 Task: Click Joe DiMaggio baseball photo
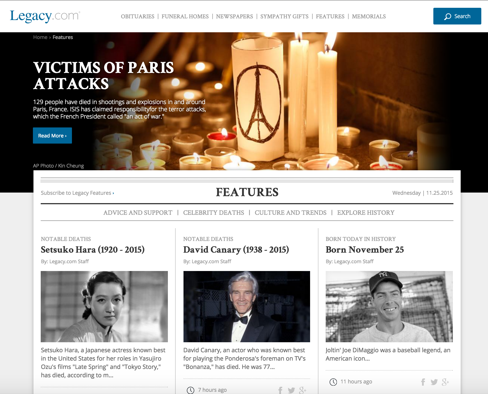coord(389,307)
